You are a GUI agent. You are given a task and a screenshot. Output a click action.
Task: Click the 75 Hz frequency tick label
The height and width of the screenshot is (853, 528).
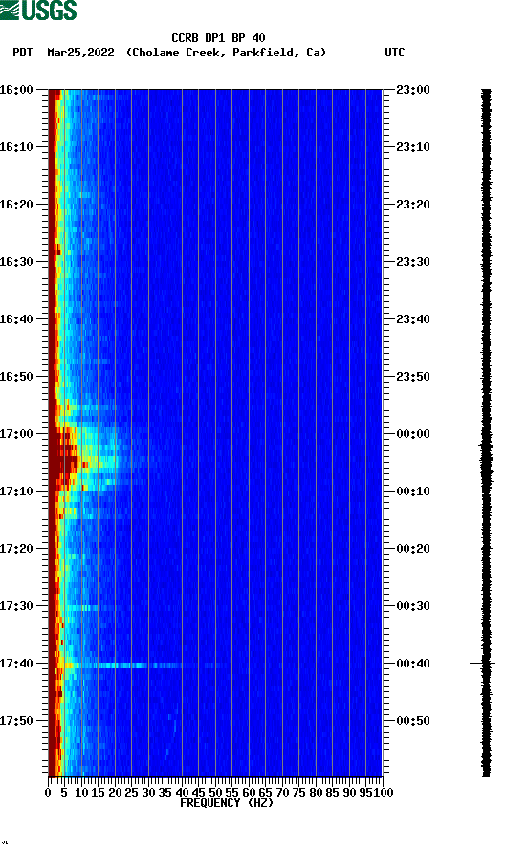(x=298, y=793)
